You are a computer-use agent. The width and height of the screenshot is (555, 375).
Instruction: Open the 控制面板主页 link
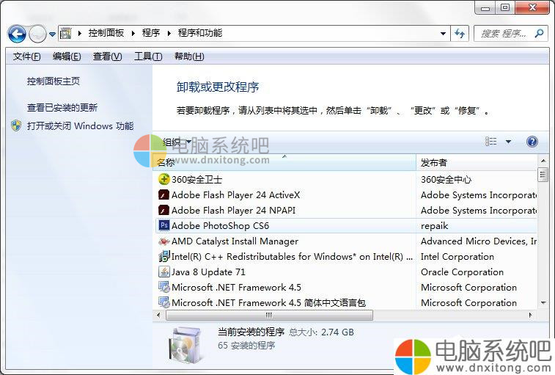tap(54, 81)
